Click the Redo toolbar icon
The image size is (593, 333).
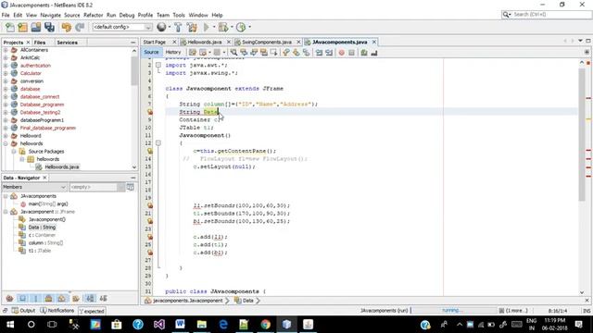pos(80,27)
